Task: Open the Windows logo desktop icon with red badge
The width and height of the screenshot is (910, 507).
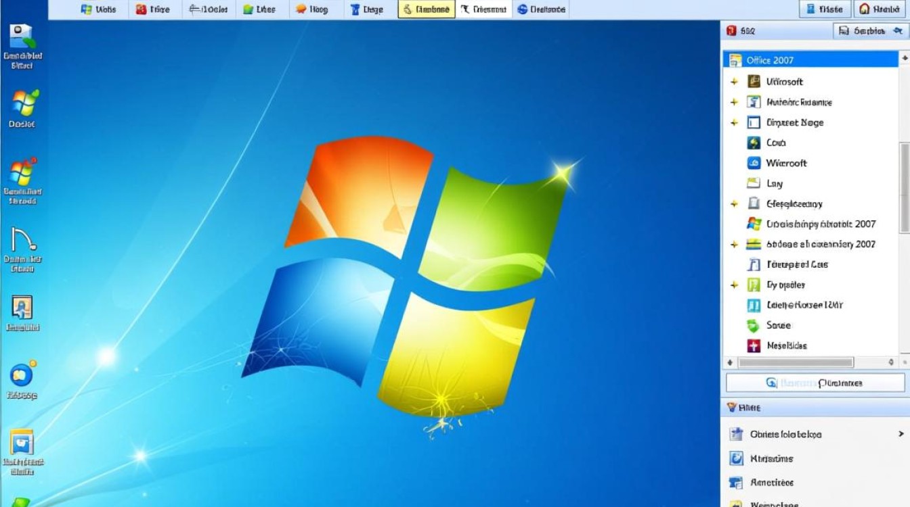Action: [x=23, y=181]
